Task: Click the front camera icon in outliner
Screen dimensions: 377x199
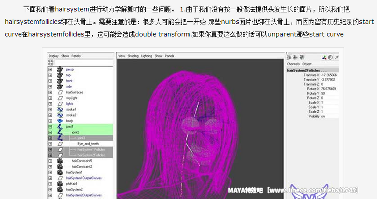Action: point(60,81)
